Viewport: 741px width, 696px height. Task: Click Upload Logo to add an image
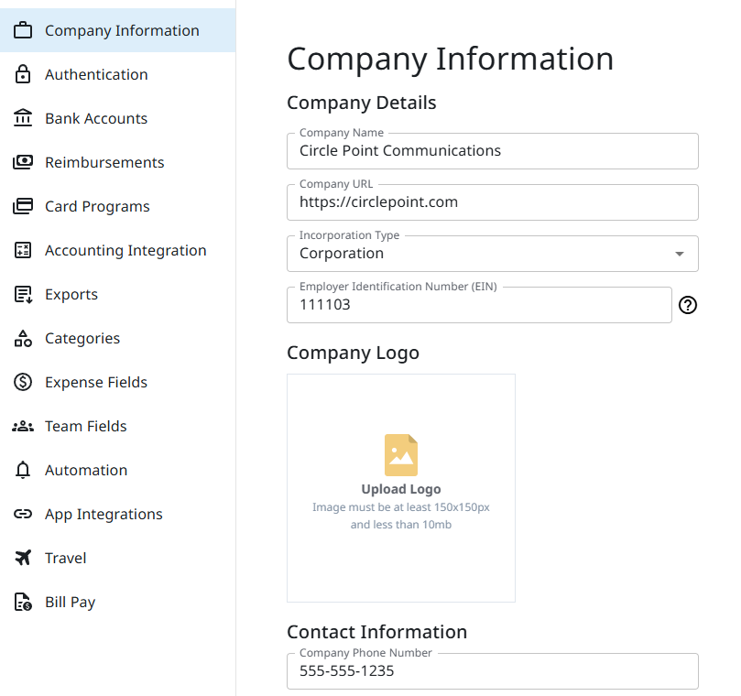[x=401, y=487]
